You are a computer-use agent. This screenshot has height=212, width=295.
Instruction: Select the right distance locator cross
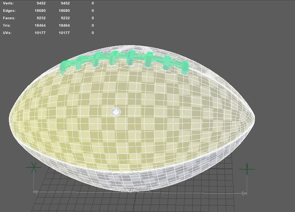pos(247,169)
